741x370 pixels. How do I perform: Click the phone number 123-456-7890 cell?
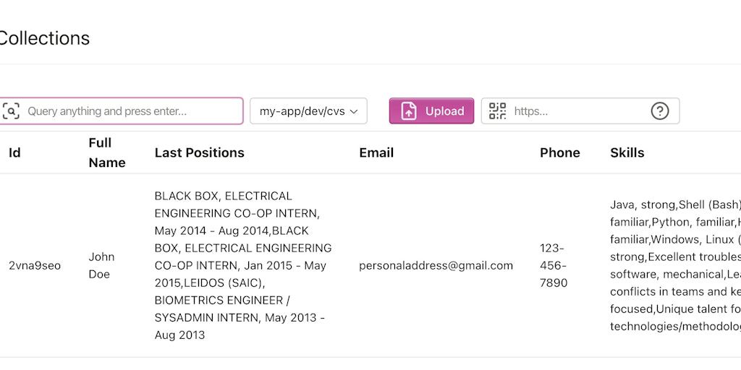pos(554,265)
